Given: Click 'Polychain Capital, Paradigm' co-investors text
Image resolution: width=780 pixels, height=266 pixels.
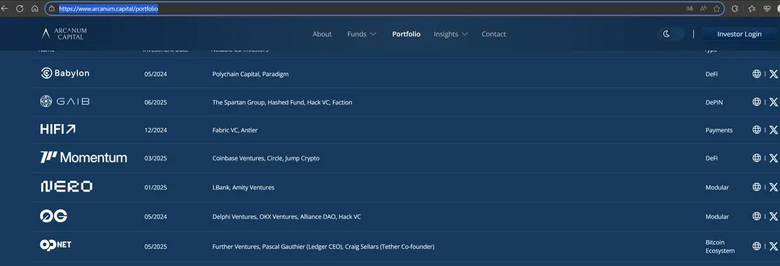Looking at the screenshot, I should pos(250,75).
